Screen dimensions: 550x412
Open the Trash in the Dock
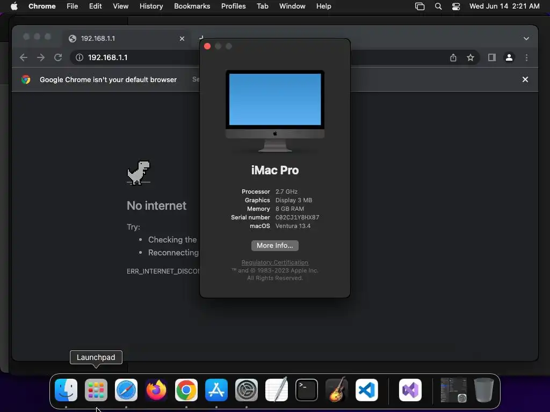tap(484, 390)
